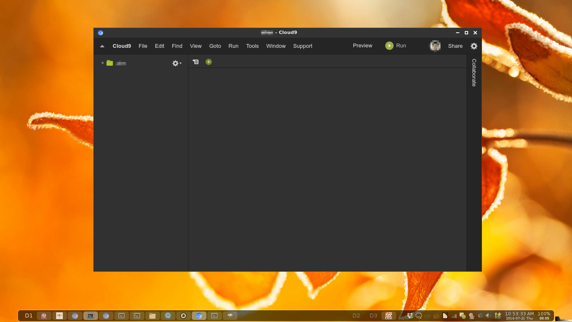Screen dimensions: 572x322
Task: Open the tab list pane menu icon
Action: tap(196, 62)
